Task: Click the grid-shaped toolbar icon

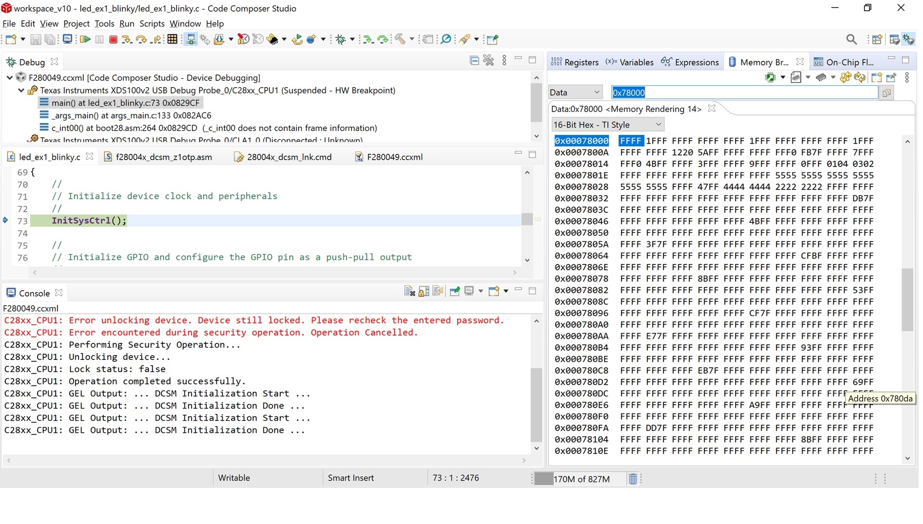Action: point(172,39)
